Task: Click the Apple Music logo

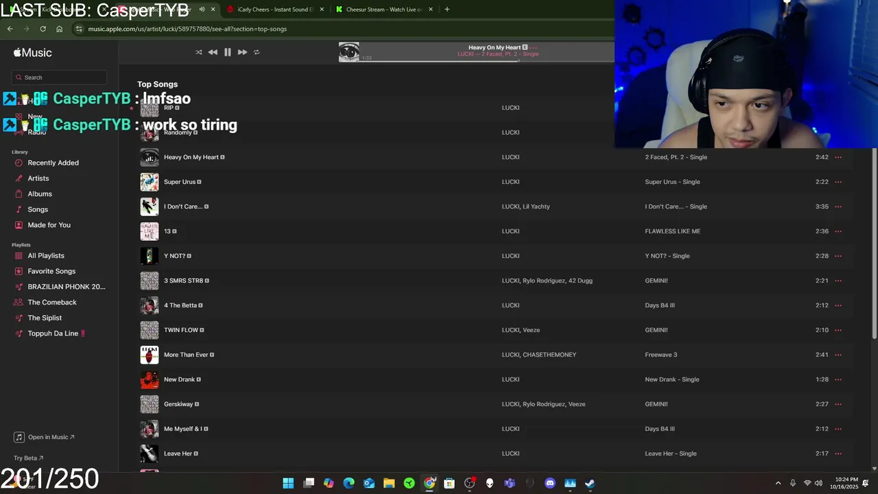Action: coord(32,53)
